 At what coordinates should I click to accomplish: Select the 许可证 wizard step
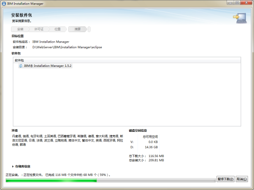(x=39, y=29)
